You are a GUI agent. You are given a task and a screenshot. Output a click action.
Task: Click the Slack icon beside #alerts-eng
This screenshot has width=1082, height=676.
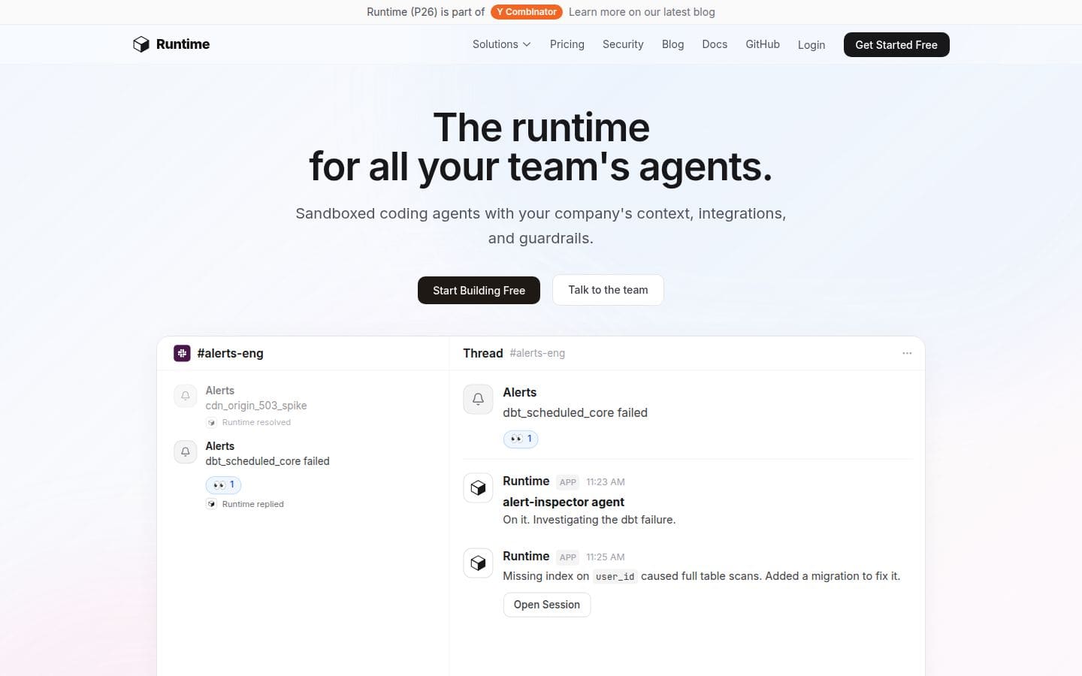pyautogui.click(x=182, y=353)
